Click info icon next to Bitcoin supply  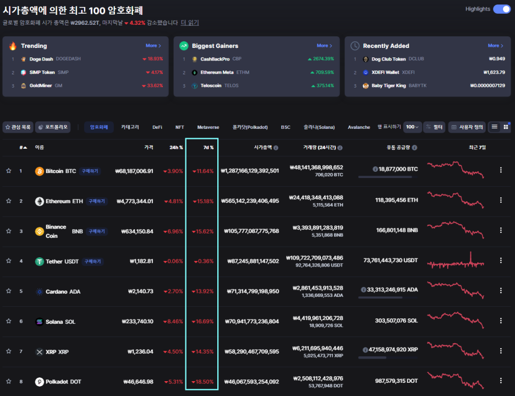coord(375,169)
